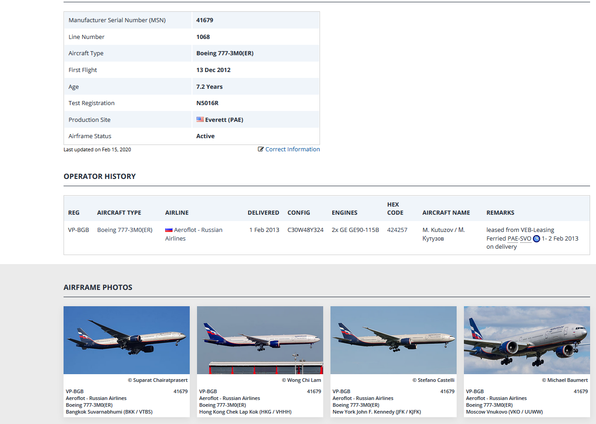
Task: Click Bangkok Suvarnabhumi (BKK / VTBS) caption
Action: click(x=109, y=412)
